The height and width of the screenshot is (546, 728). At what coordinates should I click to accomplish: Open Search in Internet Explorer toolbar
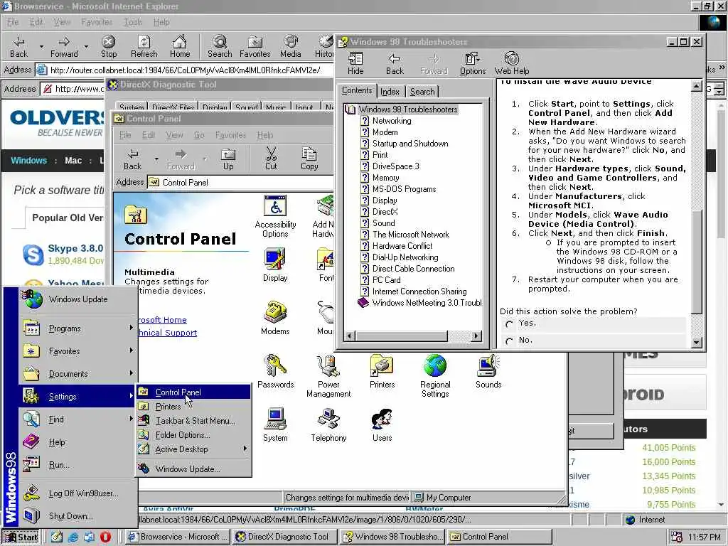(220, 46)
